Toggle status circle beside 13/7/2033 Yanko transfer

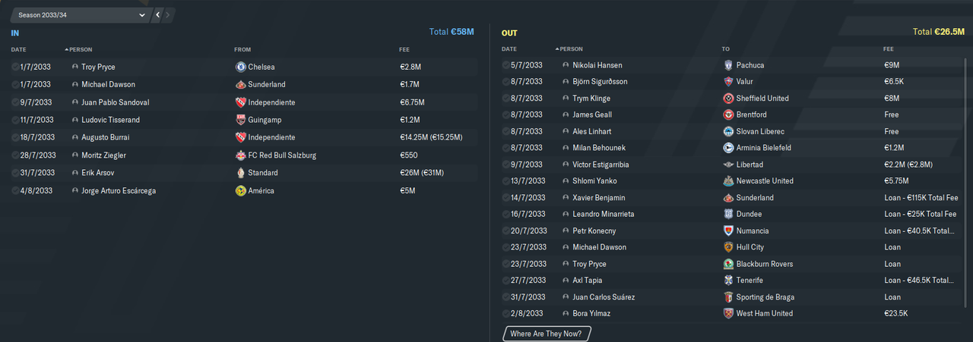click(x=506, y=180)
